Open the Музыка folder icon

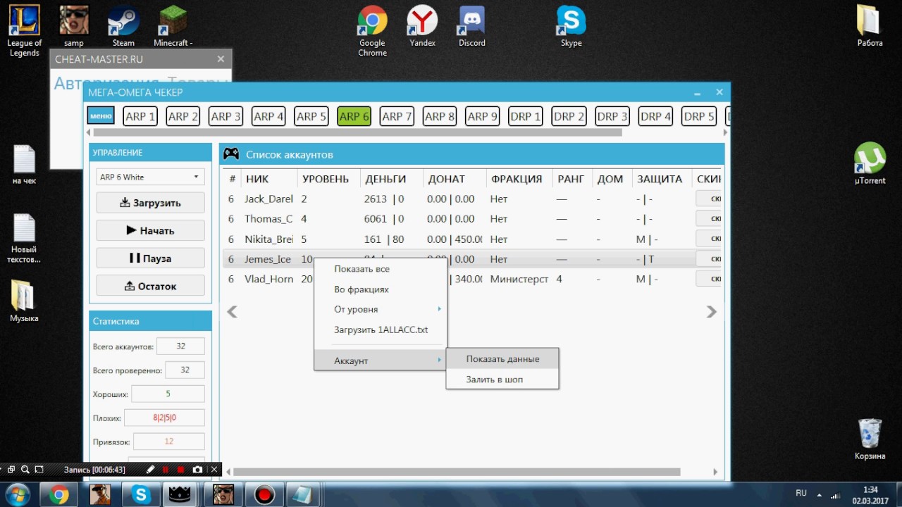pyautogui.click(x=24, y=301)
